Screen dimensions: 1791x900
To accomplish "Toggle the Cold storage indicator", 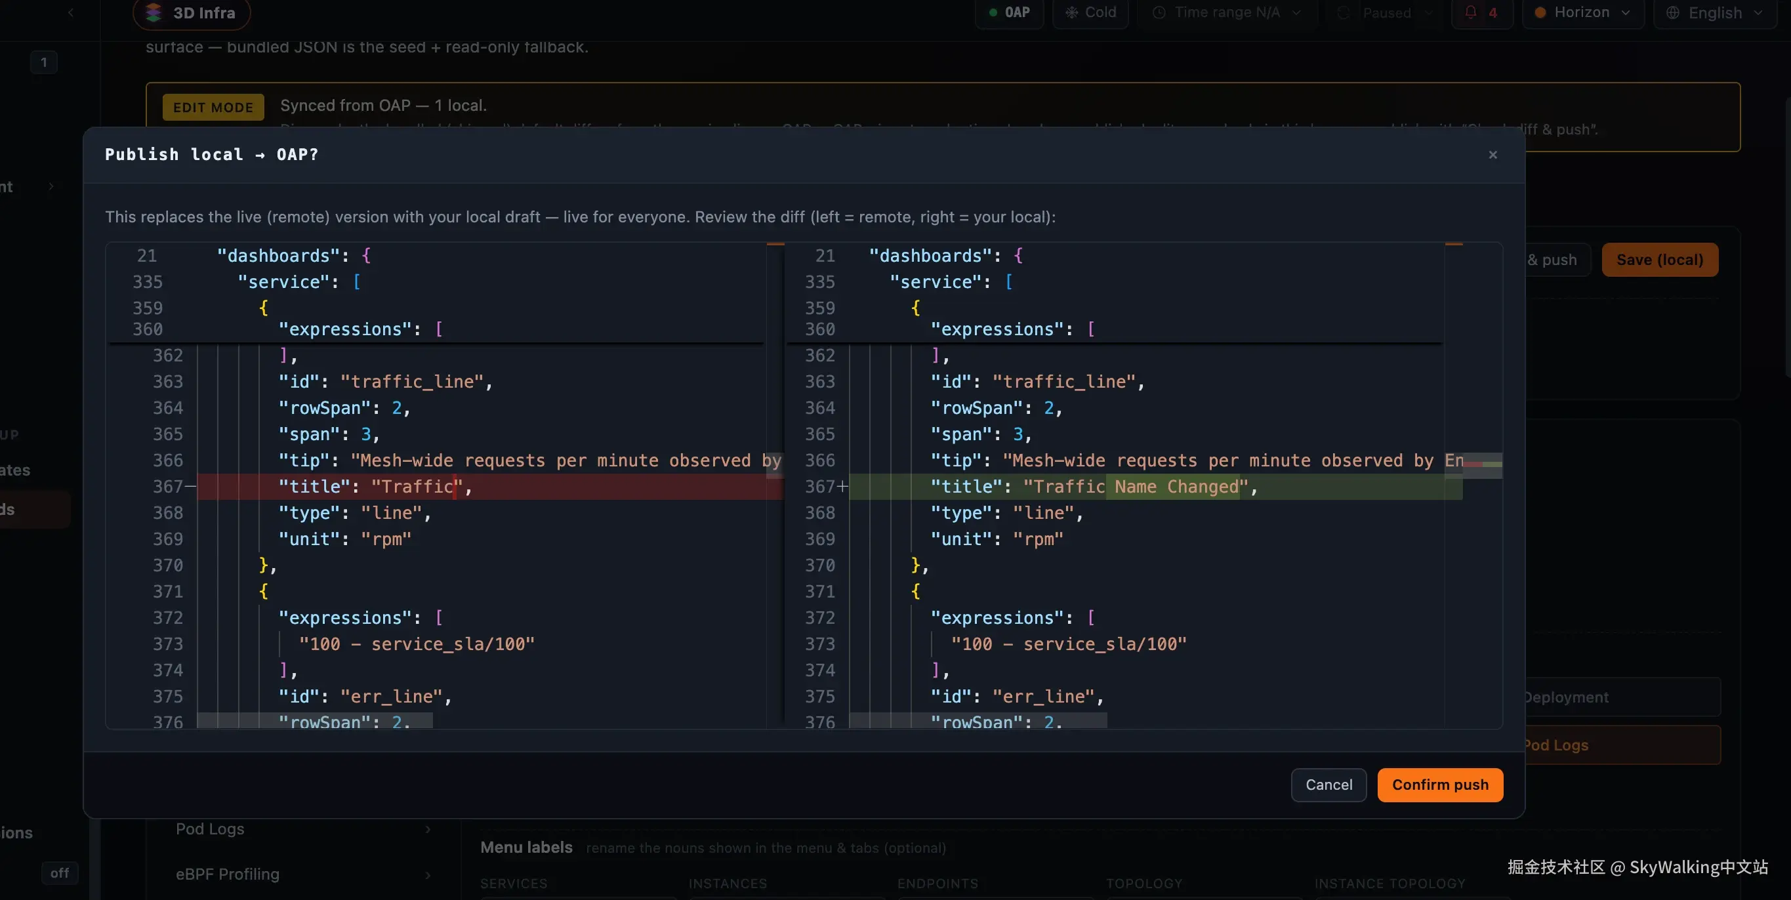I will click(x=1090, y=12).
